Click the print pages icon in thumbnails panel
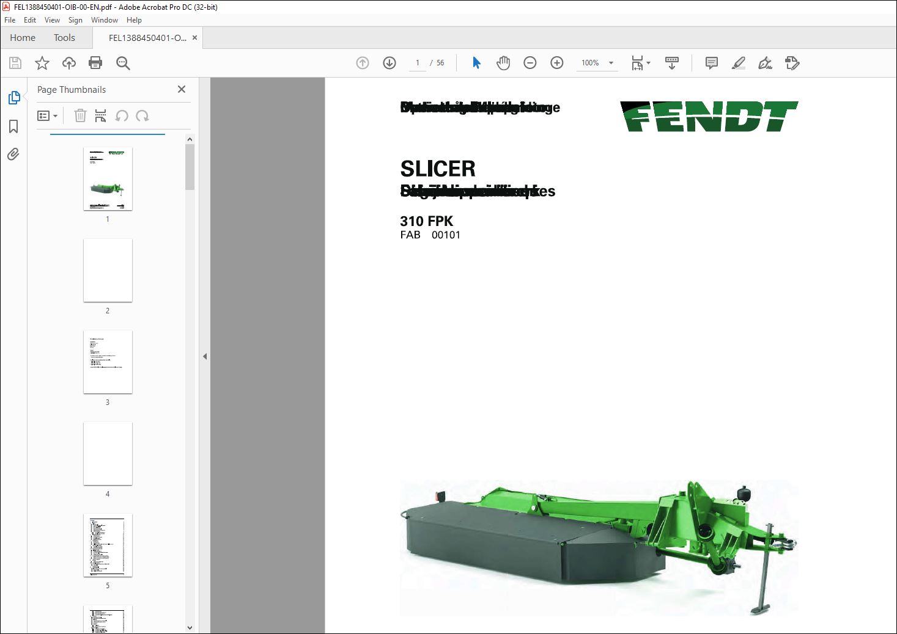The image size is (897, 634). point(100,115)
